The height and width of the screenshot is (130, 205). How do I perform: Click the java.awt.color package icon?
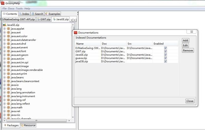pos(9,36)
